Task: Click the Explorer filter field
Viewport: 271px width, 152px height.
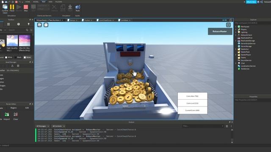Action: (x=252, y=23)
